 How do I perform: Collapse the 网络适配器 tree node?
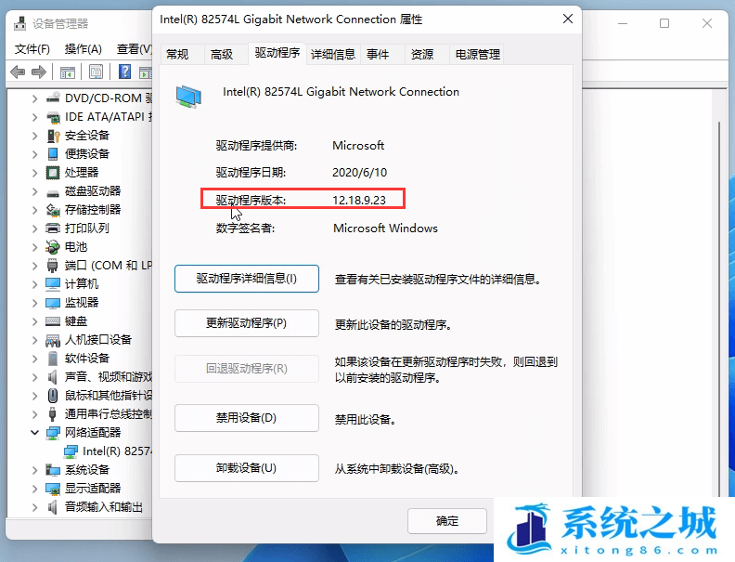click(x=34, y=433)
